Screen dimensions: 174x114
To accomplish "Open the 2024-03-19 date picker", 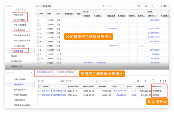I will (x=79, y=81).
